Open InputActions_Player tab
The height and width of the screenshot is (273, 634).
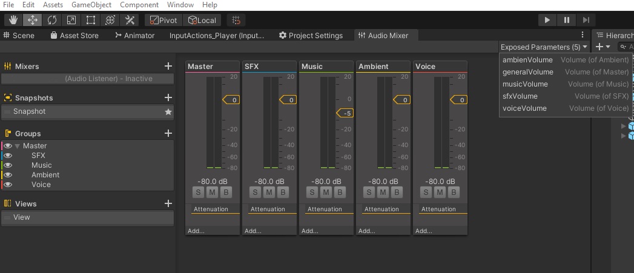(x=216, y=35)
